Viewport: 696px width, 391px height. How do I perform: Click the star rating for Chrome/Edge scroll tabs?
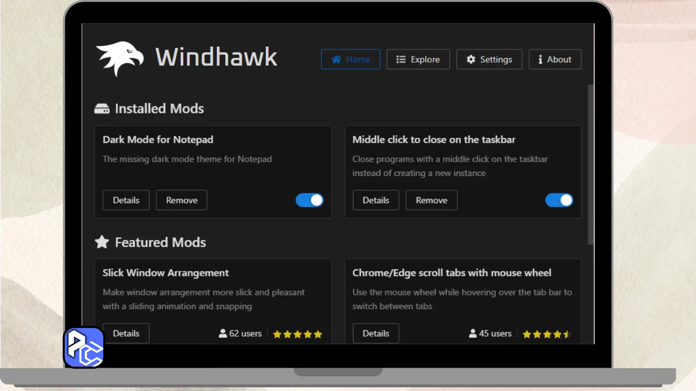click(546, 334)
